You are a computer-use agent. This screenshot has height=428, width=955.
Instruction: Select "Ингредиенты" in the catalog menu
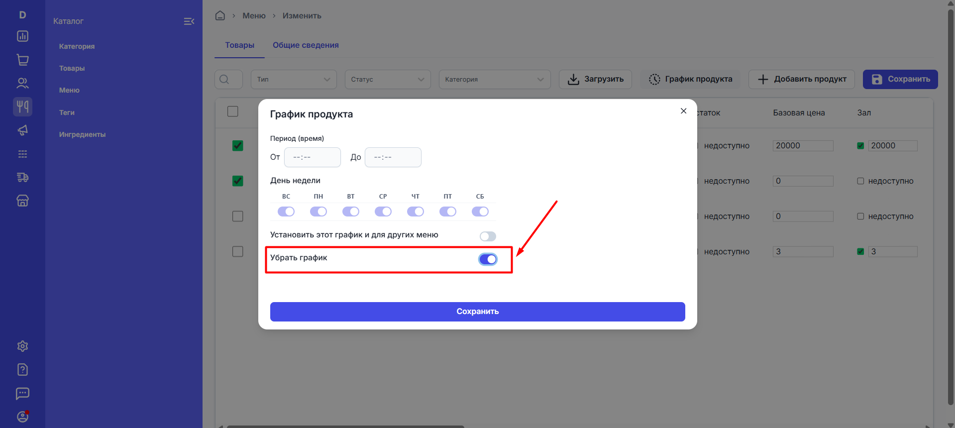click(x=82, y=134)
